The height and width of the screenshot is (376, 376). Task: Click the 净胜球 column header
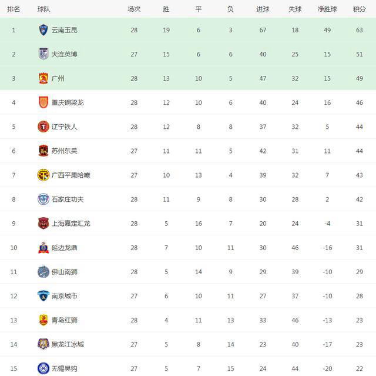pos(327,9)
